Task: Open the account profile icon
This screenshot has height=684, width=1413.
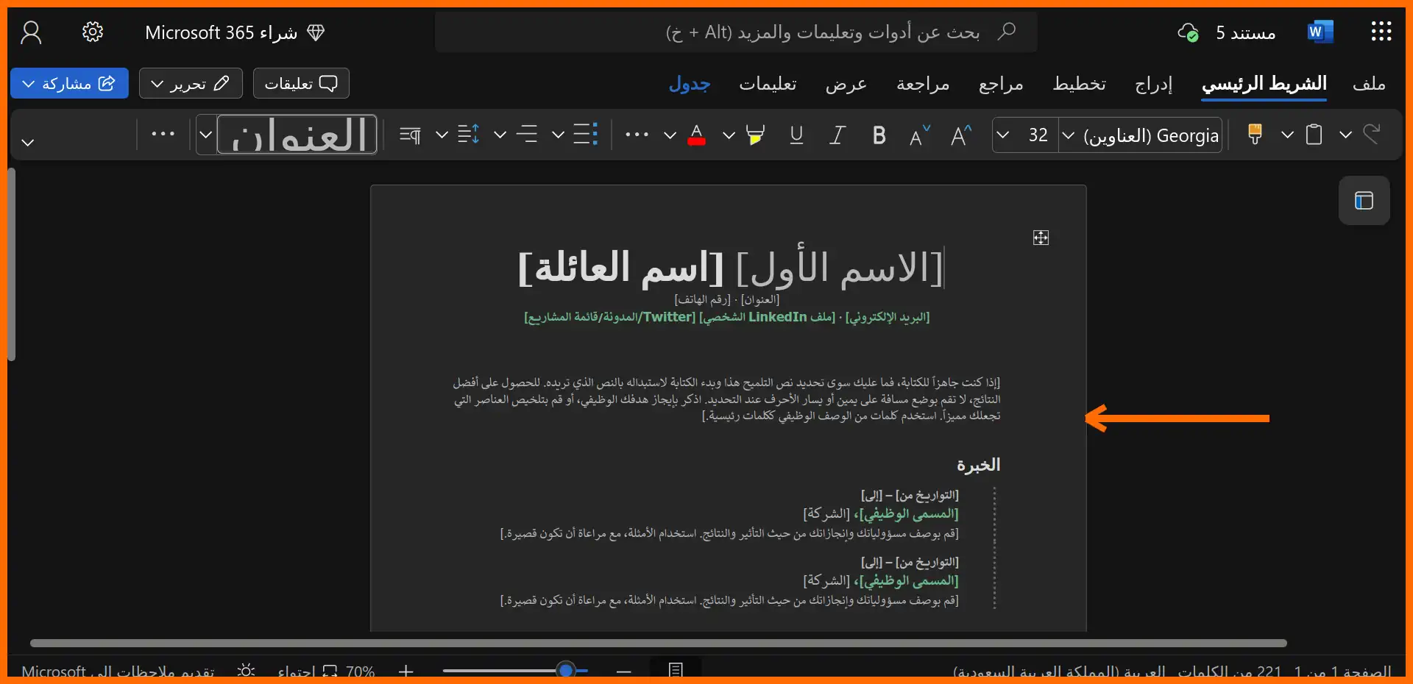Action: coord(31,32)
